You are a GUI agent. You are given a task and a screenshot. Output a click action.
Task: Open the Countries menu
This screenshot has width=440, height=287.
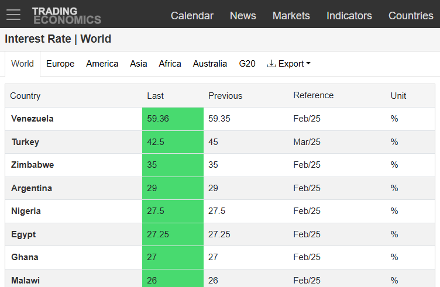[411, 16]
